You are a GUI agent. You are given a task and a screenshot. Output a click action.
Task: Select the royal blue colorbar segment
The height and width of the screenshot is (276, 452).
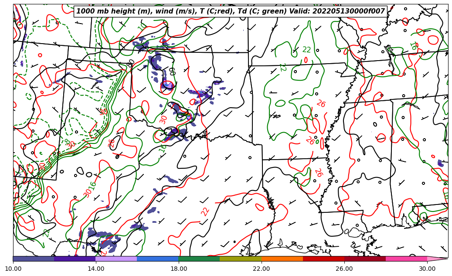coord(158,259)
